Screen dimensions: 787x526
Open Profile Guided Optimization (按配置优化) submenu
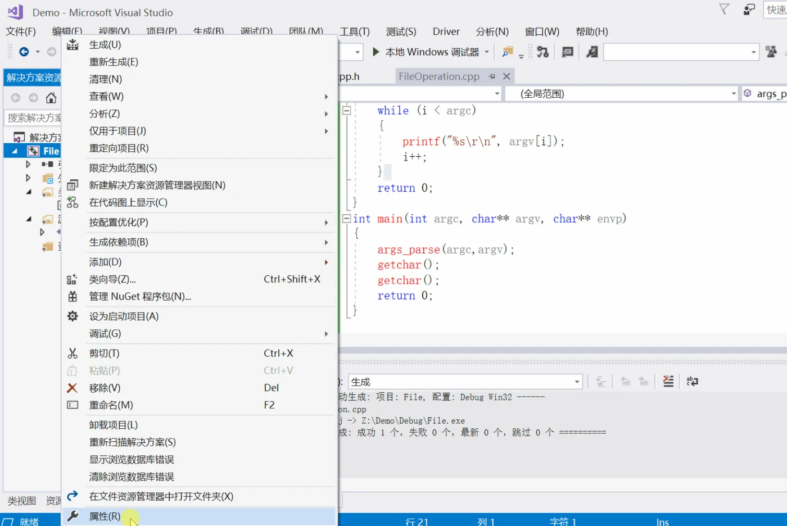point(200,223)
